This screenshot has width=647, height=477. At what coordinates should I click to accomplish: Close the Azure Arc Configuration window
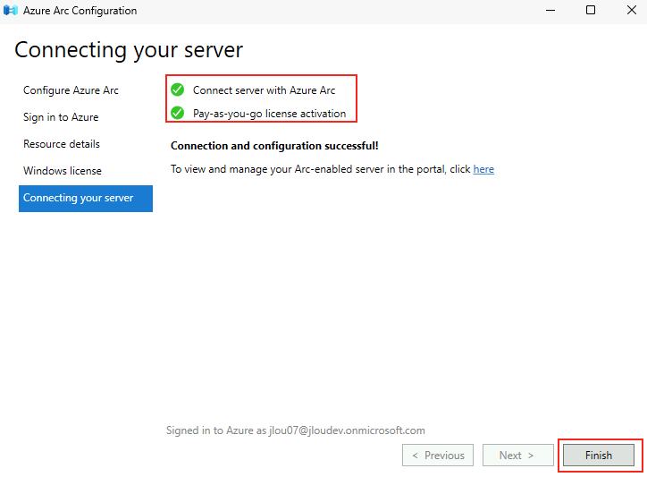(x=631, y=10)
